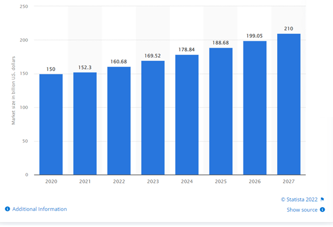333x227 pixels.
Task: Click the © Statista 2022 copyright text
Action: tap(299, 199)
